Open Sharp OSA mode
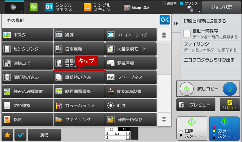Viewport: 242px width, 142px height. 136,8
